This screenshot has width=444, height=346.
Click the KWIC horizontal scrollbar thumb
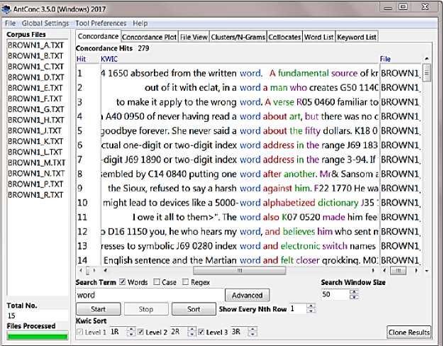pyautogui.click(x=240, y=271)
